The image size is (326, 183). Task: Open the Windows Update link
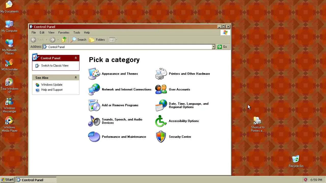click(x=52, y=85)
